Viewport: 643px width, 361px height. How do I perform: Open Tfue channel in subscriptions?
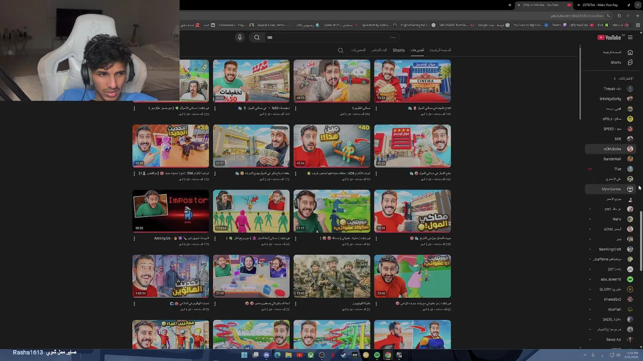(x=610, y=169)
